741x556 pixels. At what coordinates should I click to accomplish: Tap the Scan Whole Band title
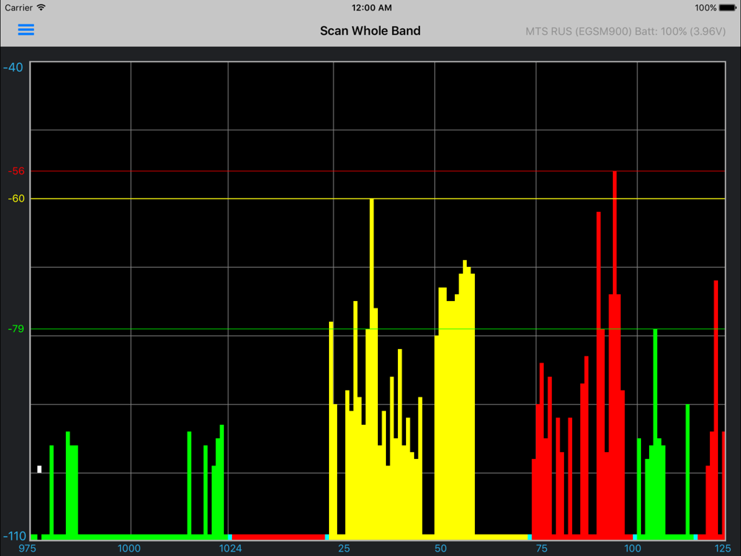[370, 30]
